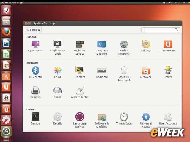Open Details panel
The width and height of the screenshot is (190, 142).
coord(58,119)
